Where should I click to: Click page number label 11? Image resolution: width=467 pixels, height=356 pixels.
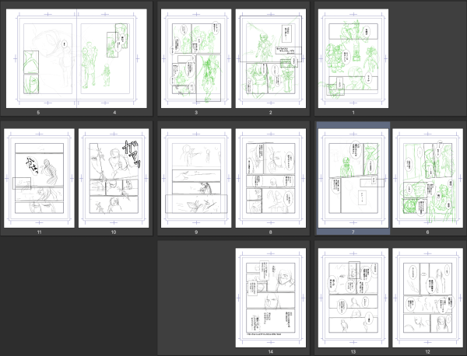click(39, 232)
